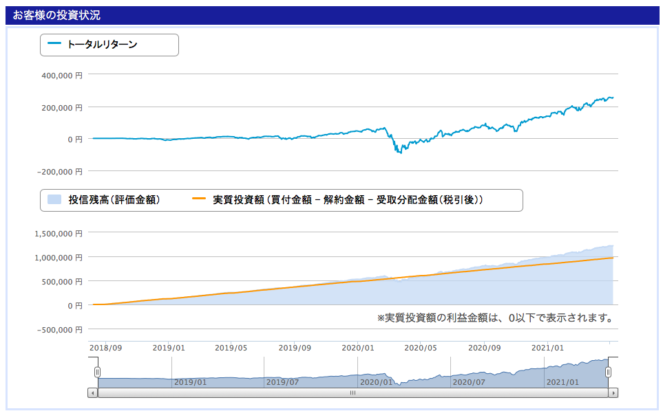663x411 pixels.
Task: Click the navigator 2020/07 date label
Action: pyautogui.click(x=468, y=382)
